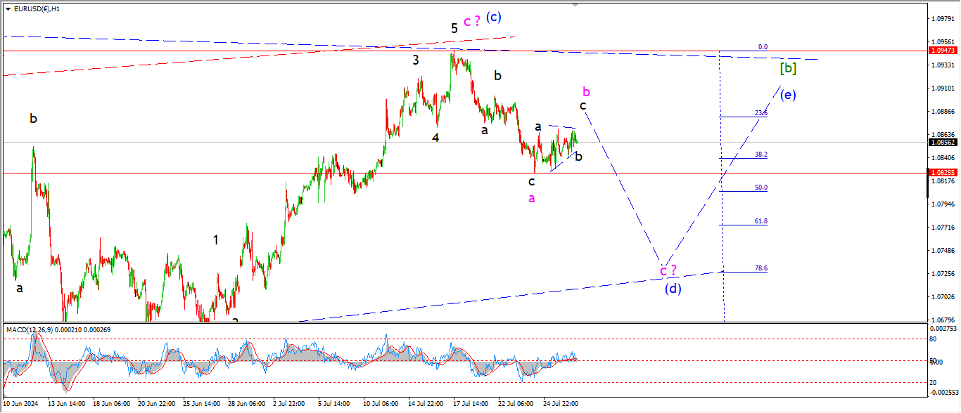961x413 pixels.
Task: Click the Fibonacci 78.6 level label
Action: [x=760, y=268]
